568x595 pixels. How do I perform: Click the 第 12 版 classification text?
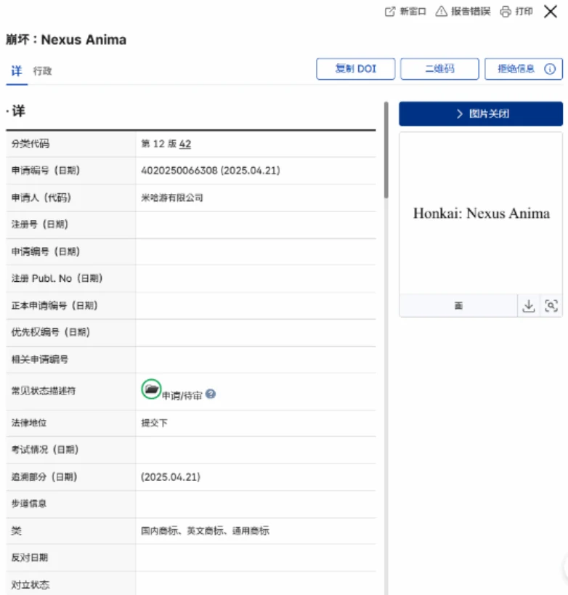pos(158,144)
